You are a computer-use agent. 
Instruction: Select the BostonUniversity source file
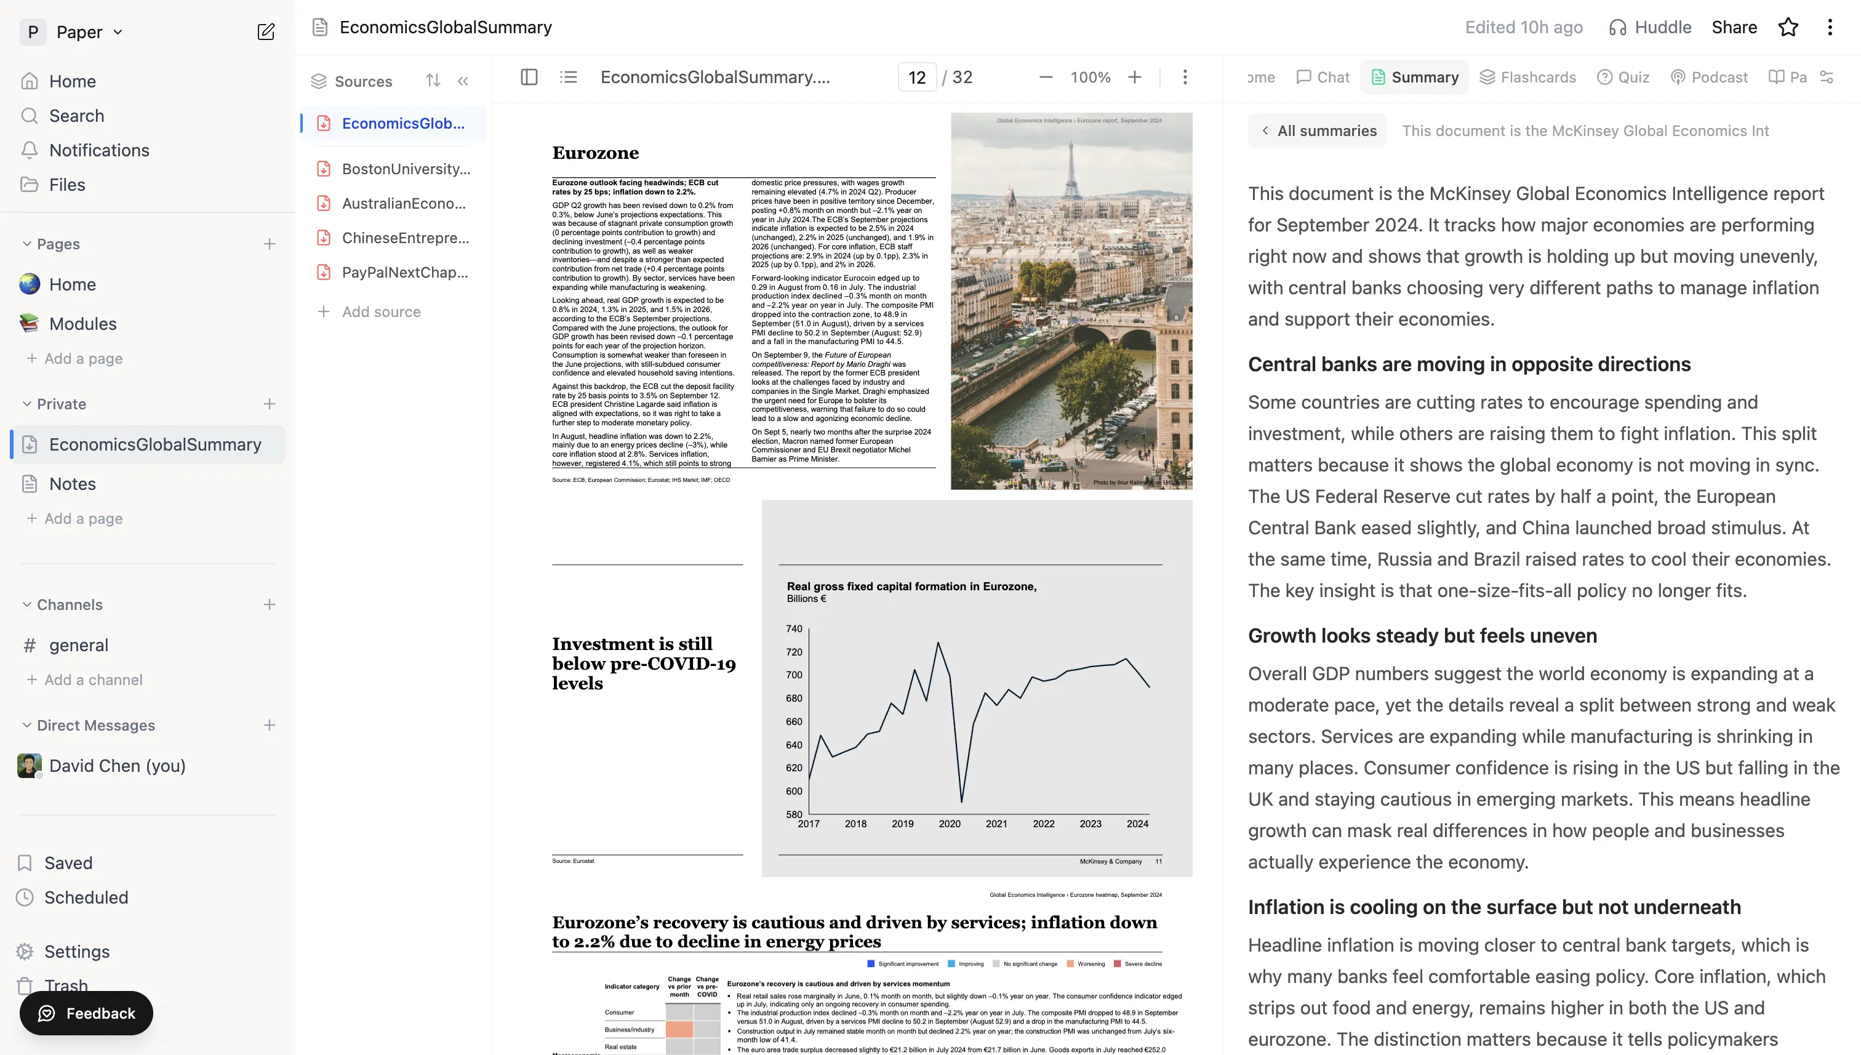coord(394,169)
